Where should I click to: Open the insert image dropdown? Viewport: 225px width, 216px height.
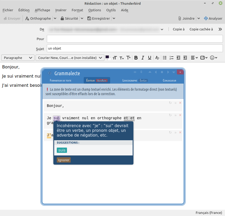coord(204,58)
